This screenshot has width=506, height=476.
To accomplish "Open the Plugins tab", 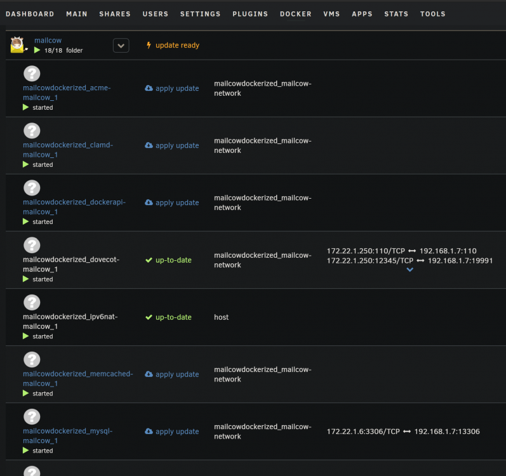I will point(250,14).
